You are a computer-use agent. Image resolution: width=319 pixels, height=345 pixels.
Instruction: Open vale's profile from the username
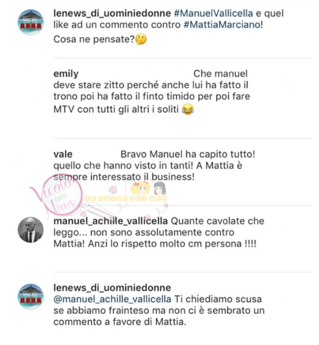click(63, 154)
